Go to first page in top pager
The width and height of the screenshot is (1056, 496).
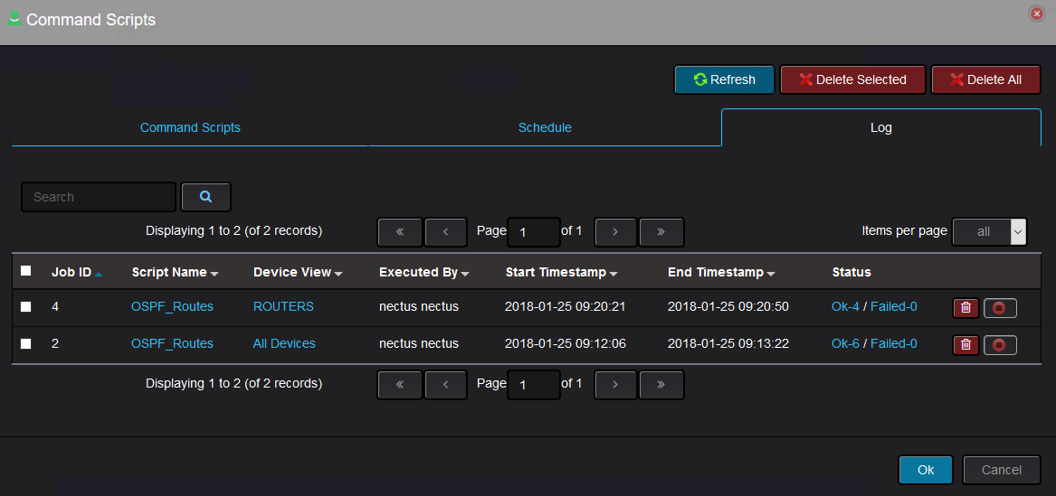[x=400, y=232]
